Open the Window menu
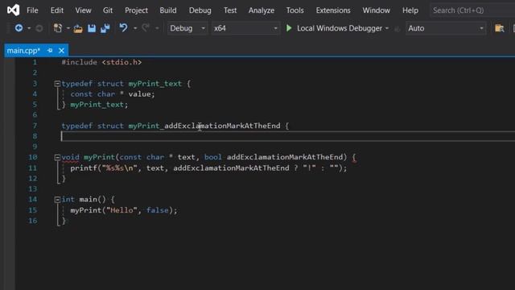Screen dimensions: 515x290 (377, 10)
